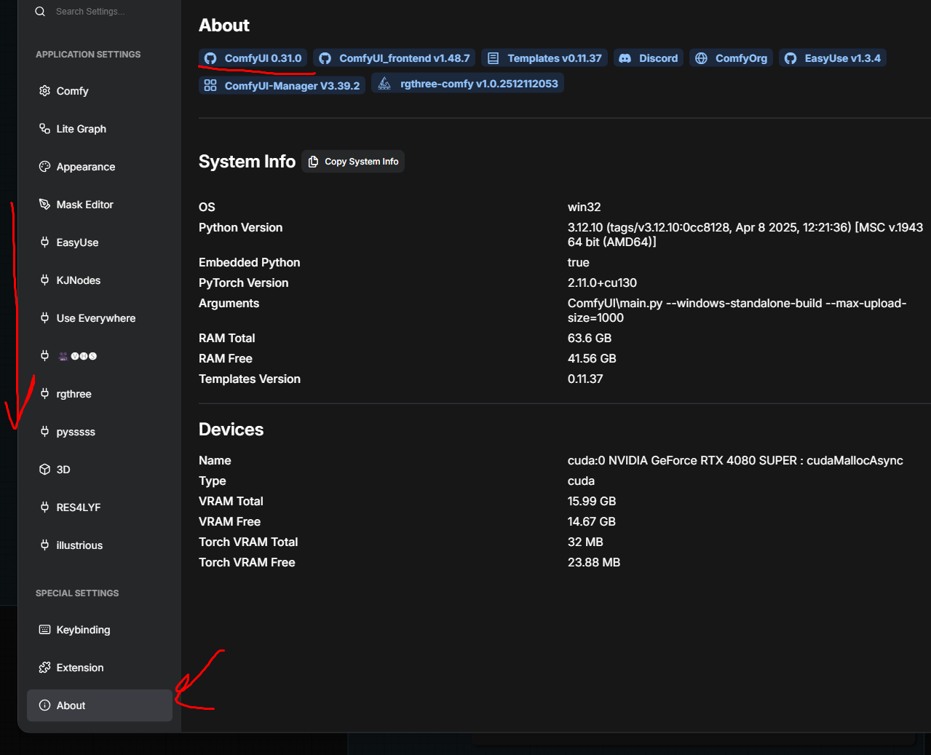Select the KJNodes settings entry

100,280
